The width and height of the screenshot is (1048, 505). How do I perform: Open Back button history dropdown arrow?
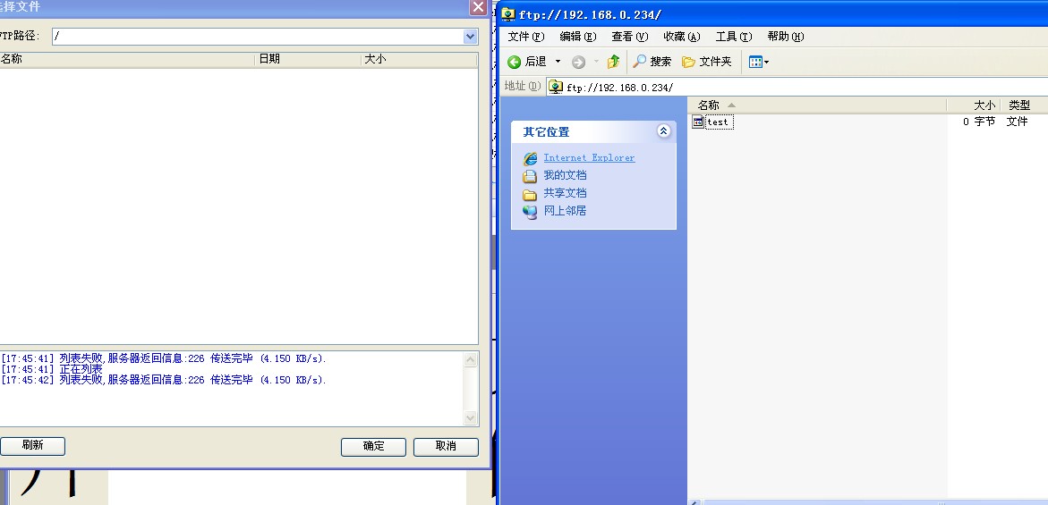coord(558,62)
